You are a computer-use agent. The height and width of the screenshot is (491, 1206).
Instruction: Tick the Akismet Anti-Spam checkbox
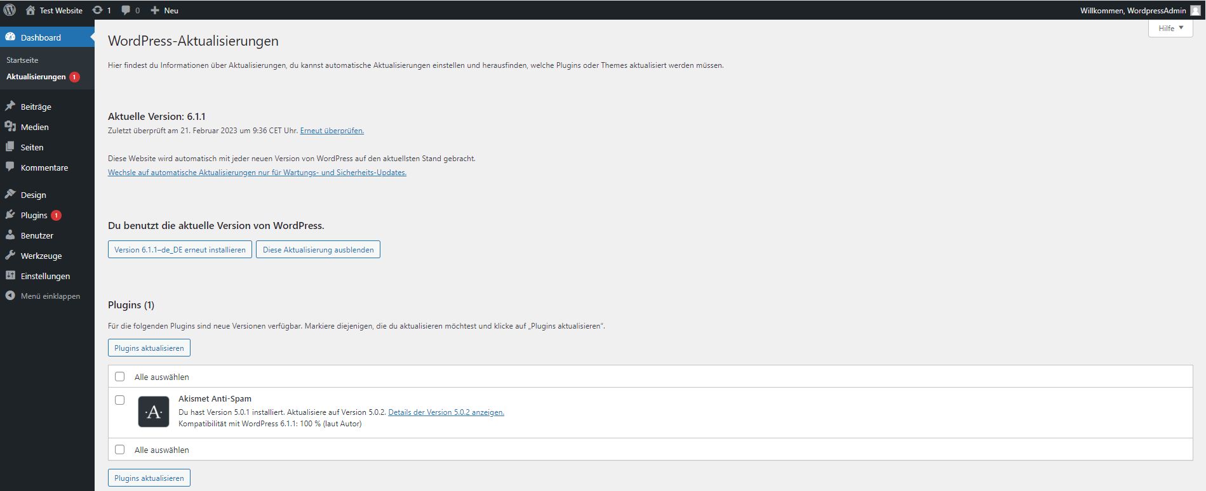click(119, 400)
